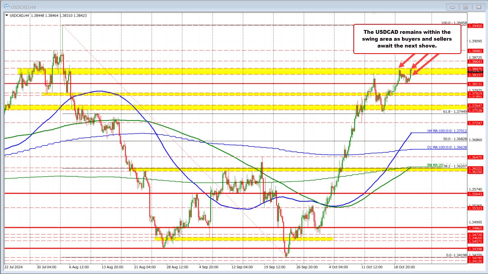The image size is (488, 274).
Task: Click the 1.34720 red price tag
Action: (475, 235)
